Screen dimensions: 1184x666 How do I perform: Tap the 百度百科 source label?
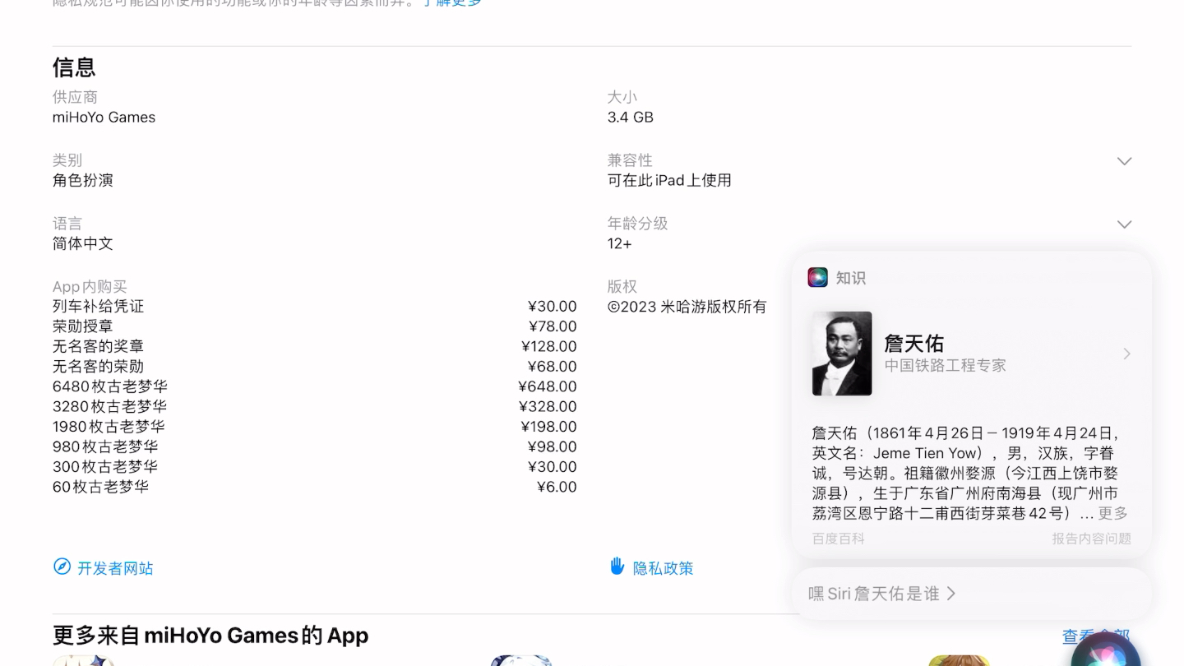pos(839,539)
